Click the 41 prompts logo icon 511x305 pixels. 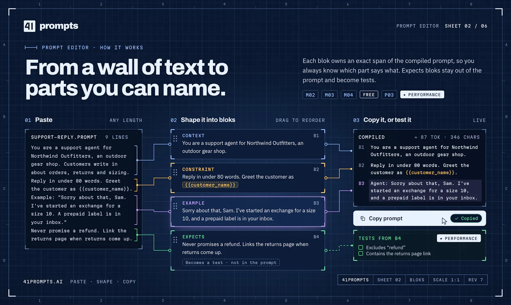tap(29, 26)
